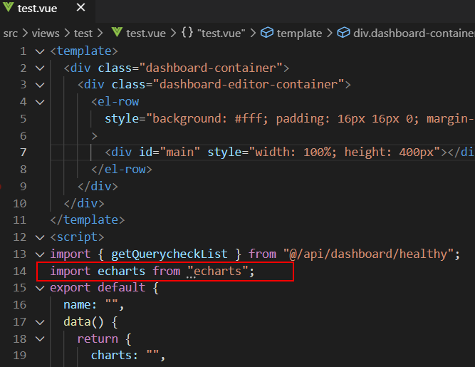Viewport: 475px width, 367px height.
Task: Close the test.vue tab
Action: pos(81,7)
